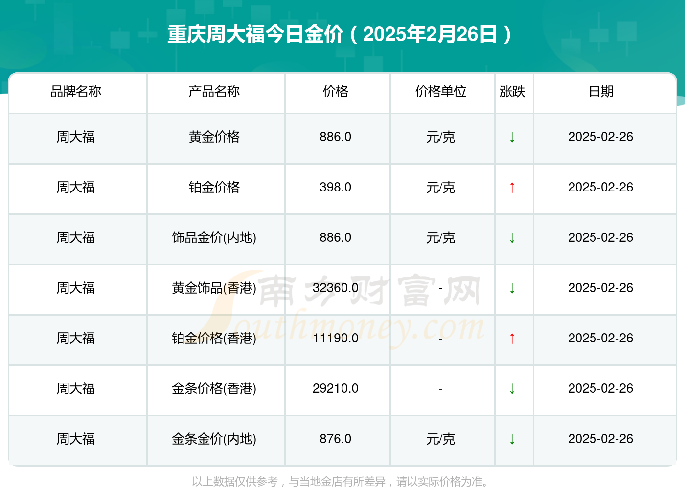Click the 29210.0 price value

coord(336,389)
